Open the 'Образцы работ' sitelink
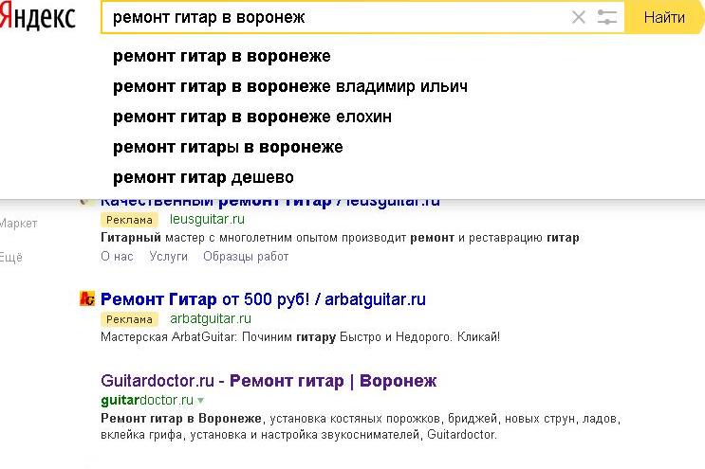705x469 pixels. pos(246,256)
